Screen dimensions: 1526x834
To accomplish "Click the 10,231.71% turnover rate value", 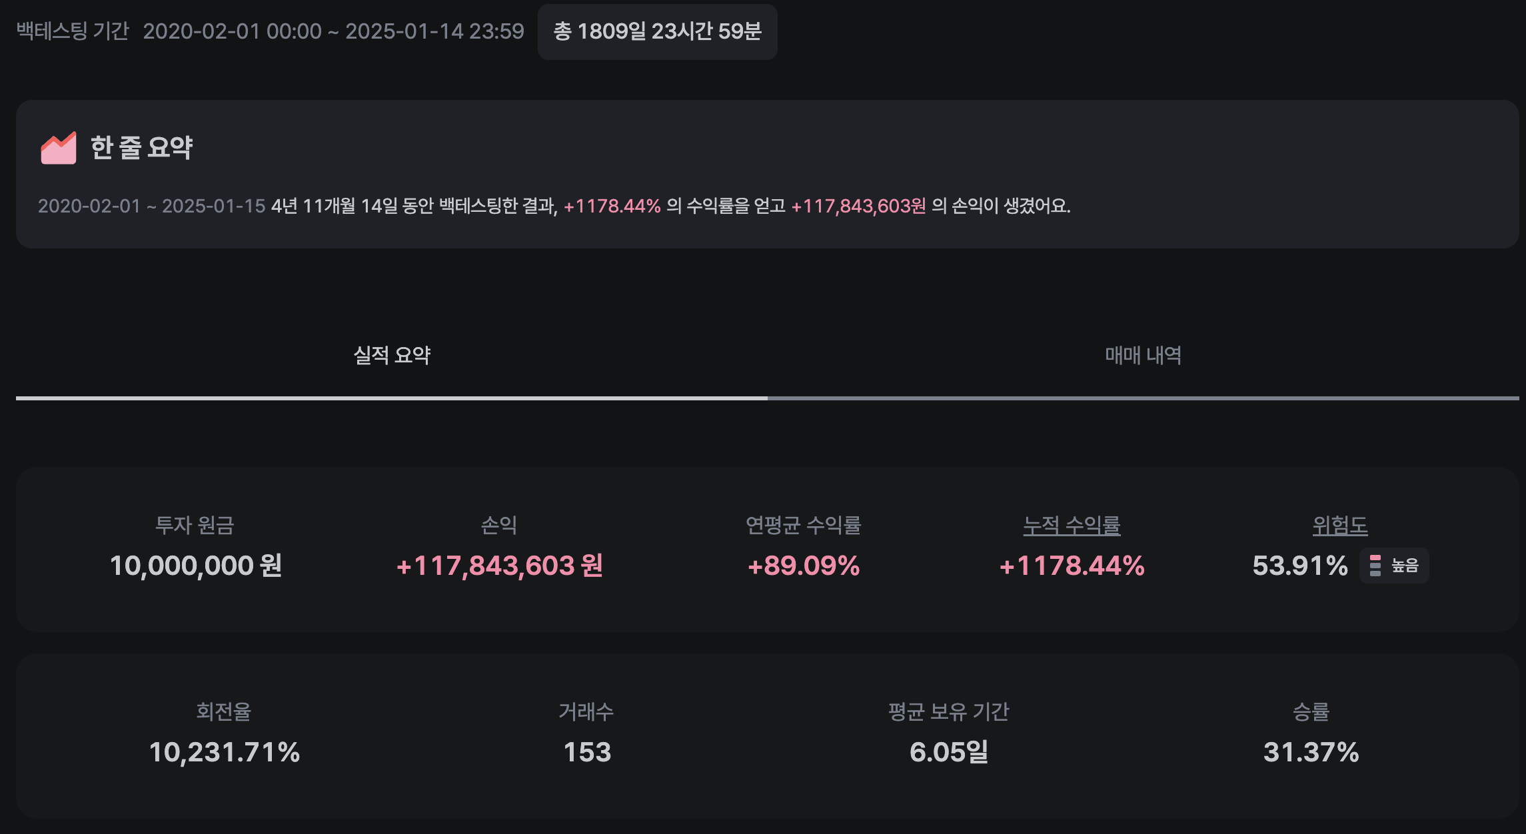I will point(225,752).
